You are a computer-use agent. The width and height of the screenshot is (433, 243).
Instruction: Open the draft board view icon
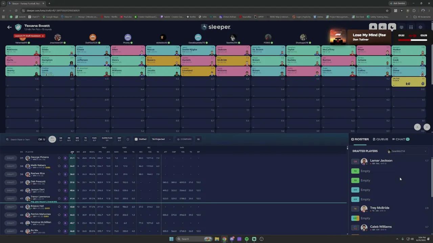click(x=402, y=27)
